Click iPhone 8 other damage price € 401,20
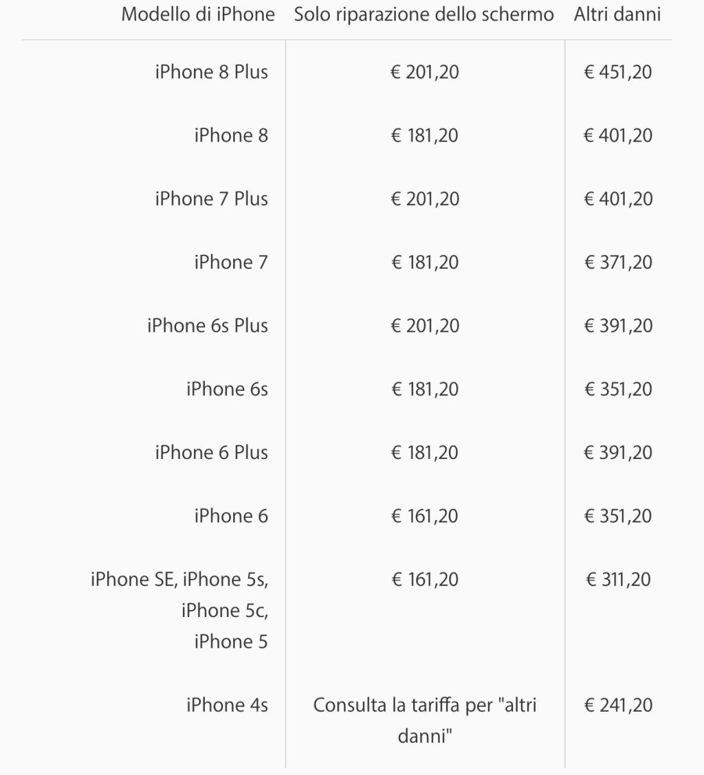Viewport: 704px width, 775px height. (x=618, y=135)
